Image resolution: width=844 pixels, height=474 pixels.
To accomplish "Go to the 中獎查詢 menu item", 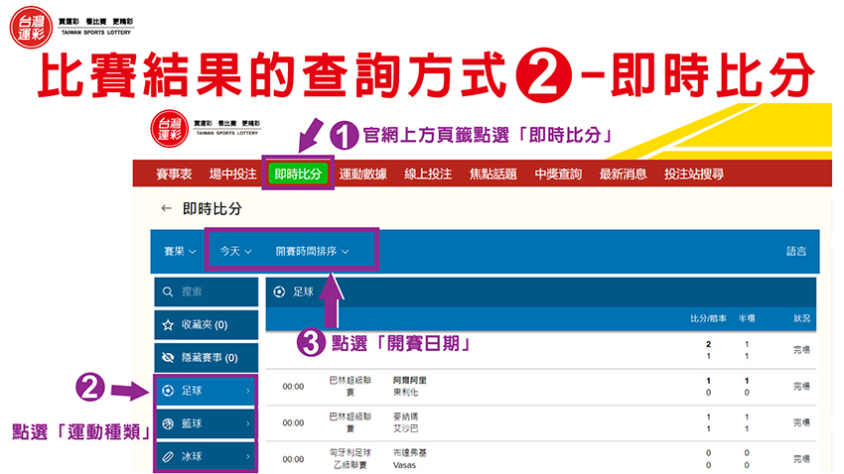I will click(x=557, y=174).
